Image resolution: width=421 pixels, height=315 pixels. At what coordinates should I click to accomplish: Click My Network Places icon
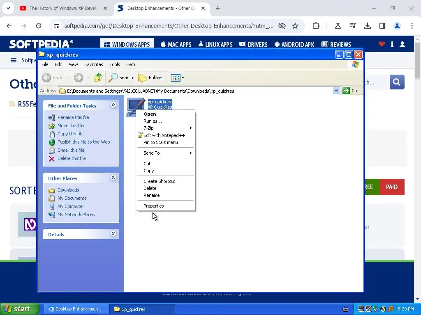(x=51, y=215)
